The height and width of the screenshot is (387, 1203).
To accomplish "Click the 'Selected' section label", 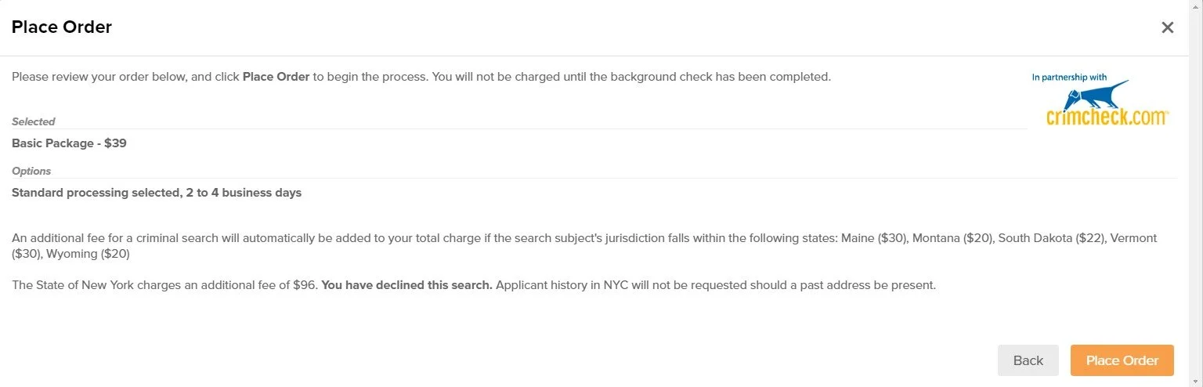I will 34,121.
